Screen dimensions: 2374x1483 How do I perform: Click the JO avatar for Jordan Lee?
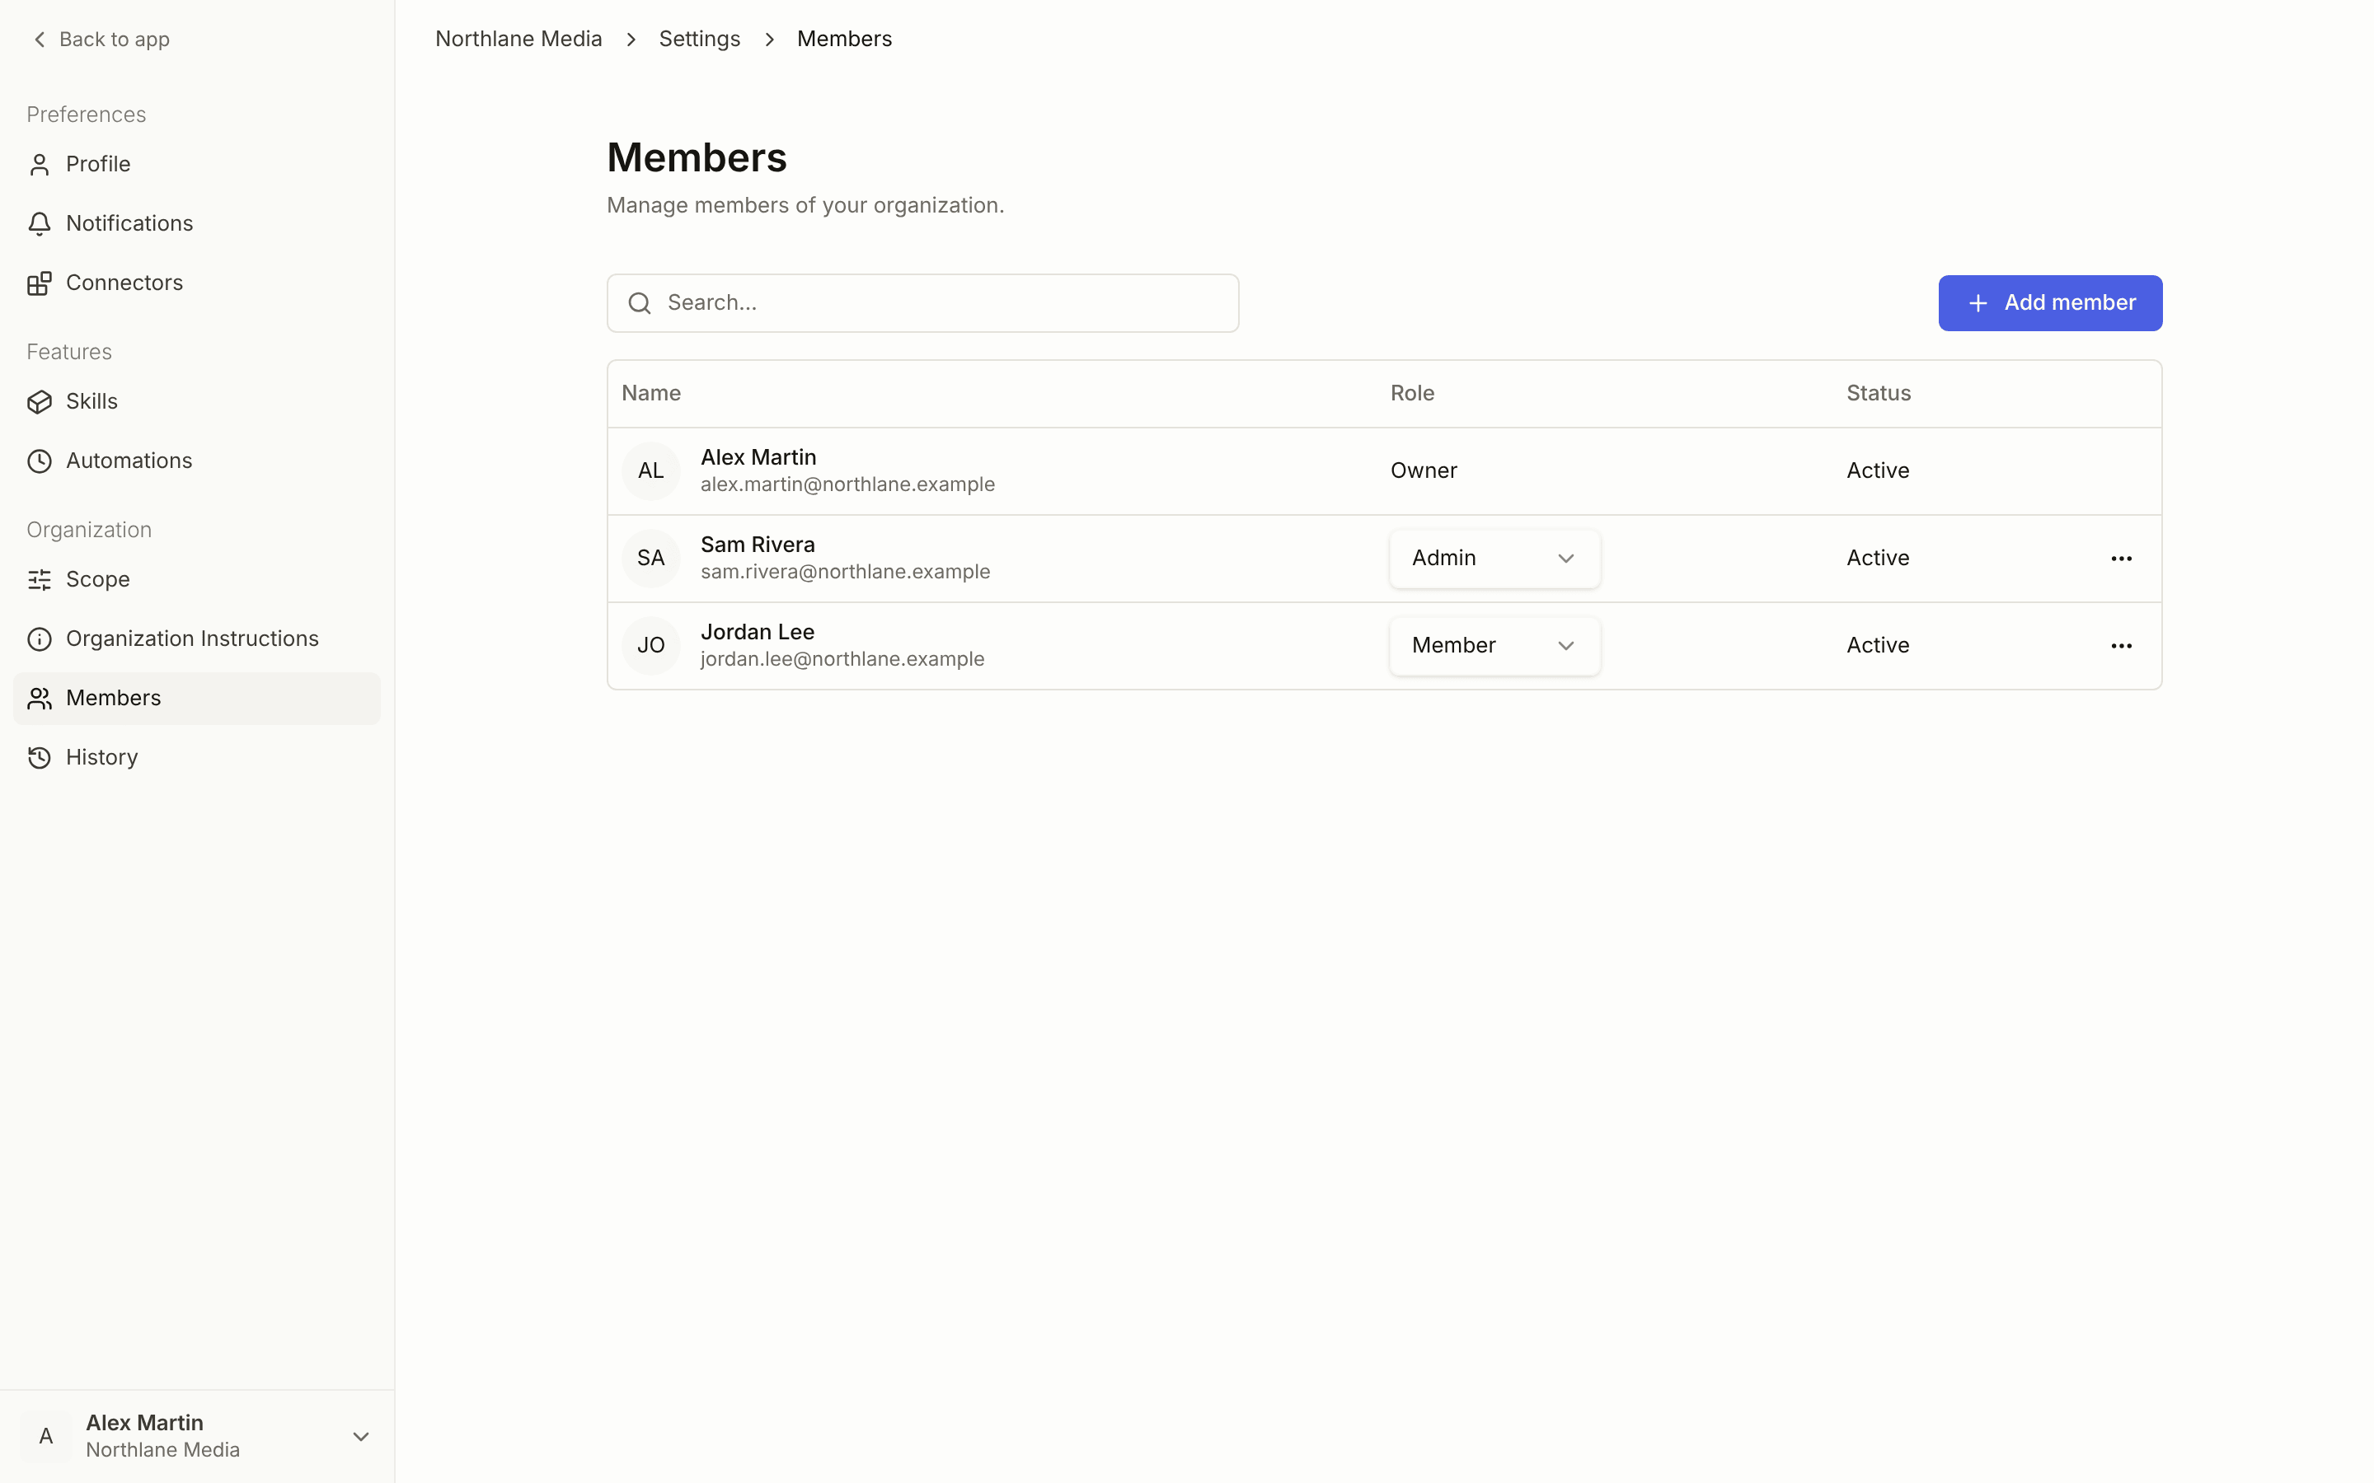pyautogui.click(x=651, y=645)
